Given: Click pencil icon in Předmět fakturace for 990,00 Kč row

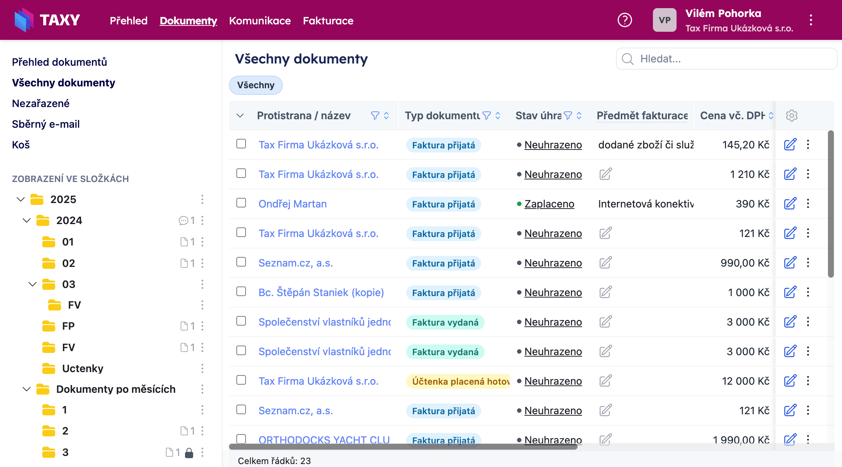Looking at the screenshot, I should pyautogui.click(x=605, y=263).
